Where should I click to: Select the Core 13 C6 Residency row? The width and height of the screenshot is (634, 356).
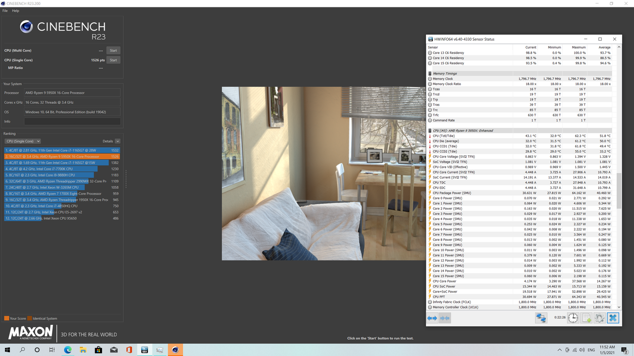click(520, 53)
